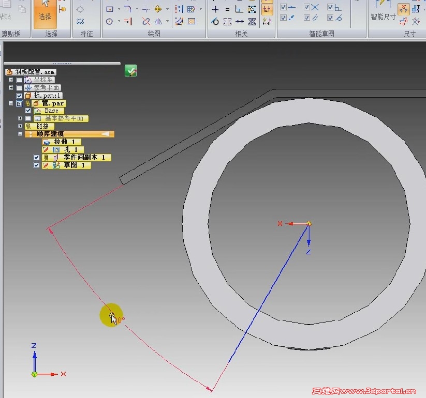This screenshot has width=426, height=398.
Task: Open the Fillet tool dropdown arrow
Action: [137, 9]
